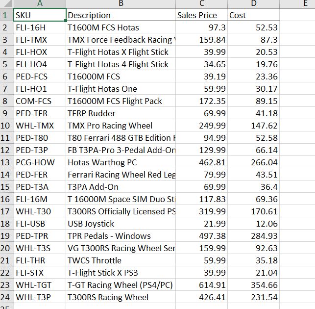Select sales price 462.81
Screen dimensions: 315x309
[201, 162]
